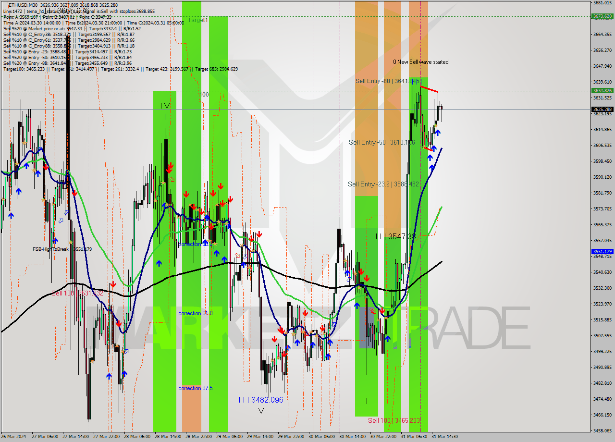Select the "I I I | 3482.096" label
This screenshot has width=615, height=442.
pos(261,400)
